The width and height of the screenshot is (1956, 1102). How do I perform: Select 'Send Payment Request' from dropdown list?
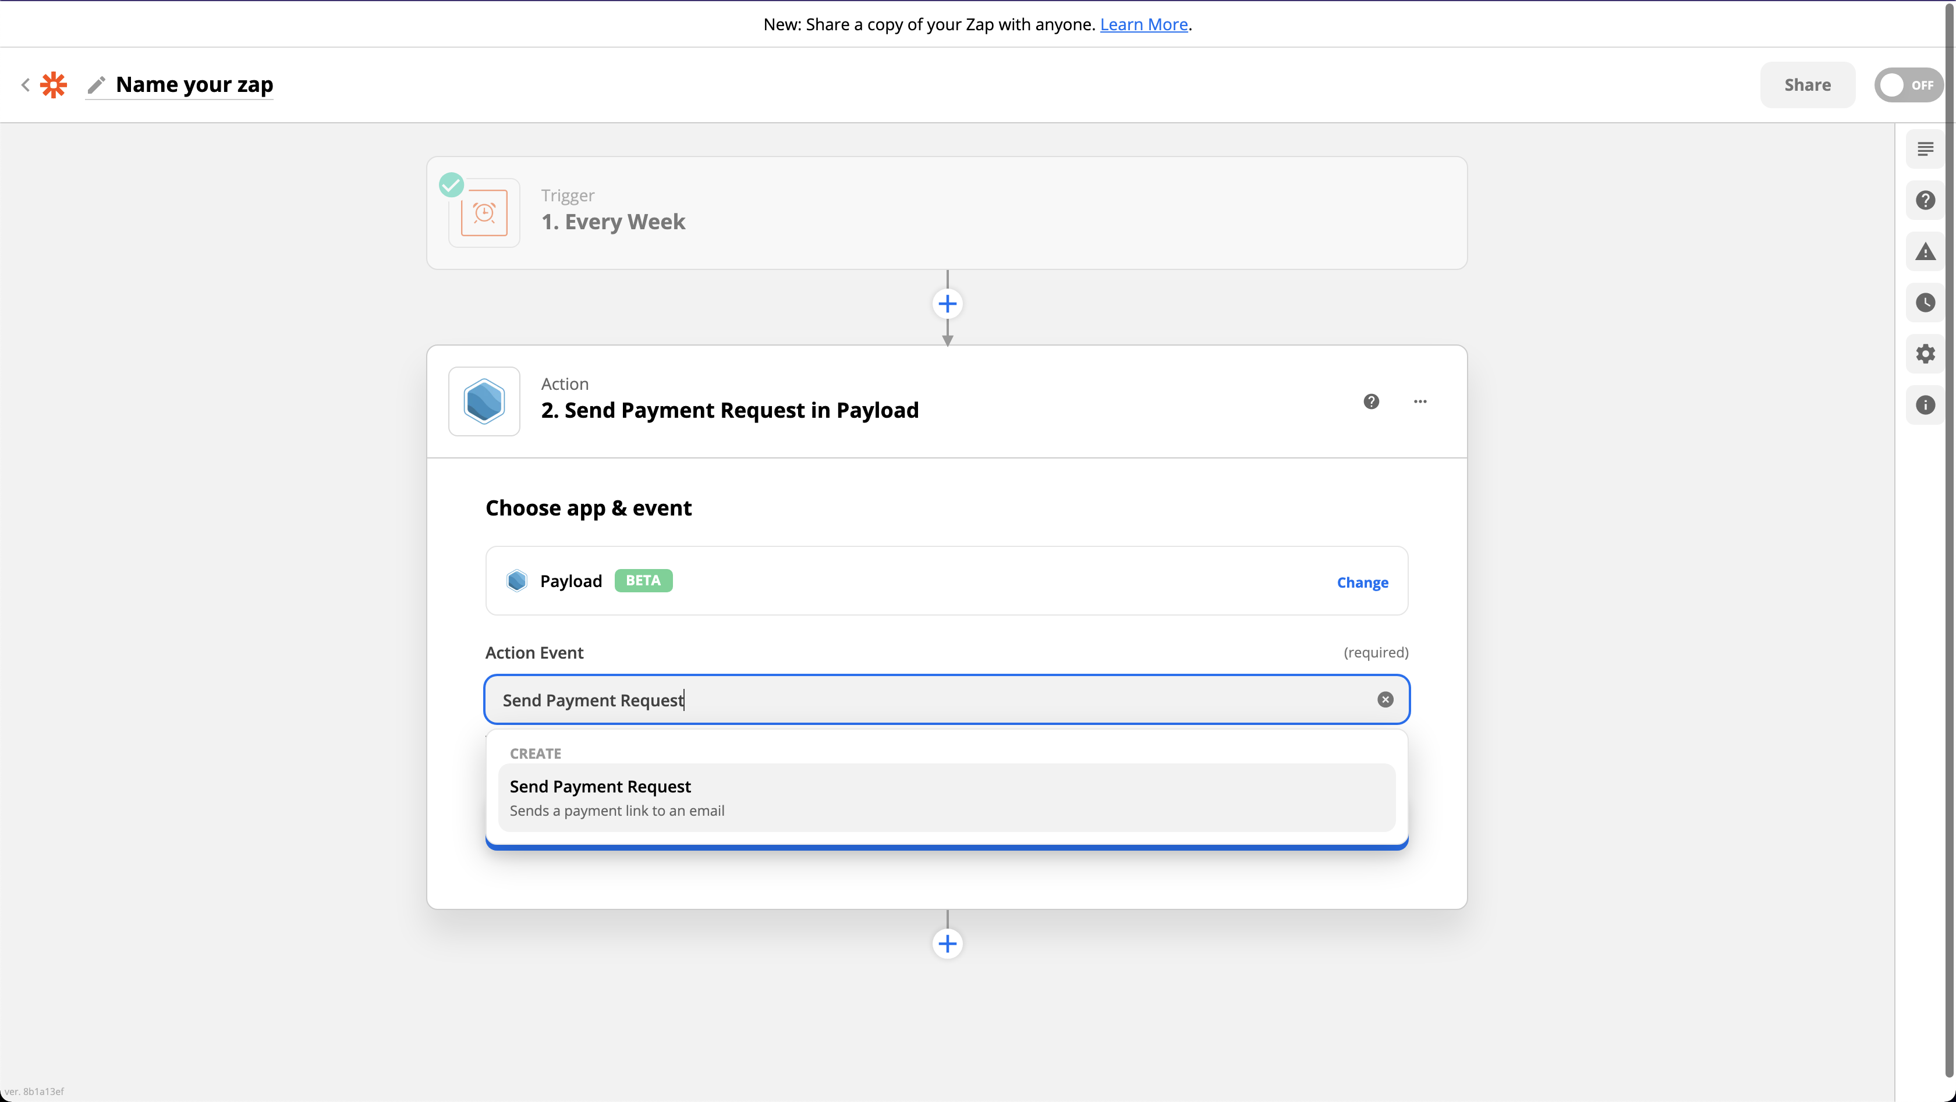coord(947,798)
